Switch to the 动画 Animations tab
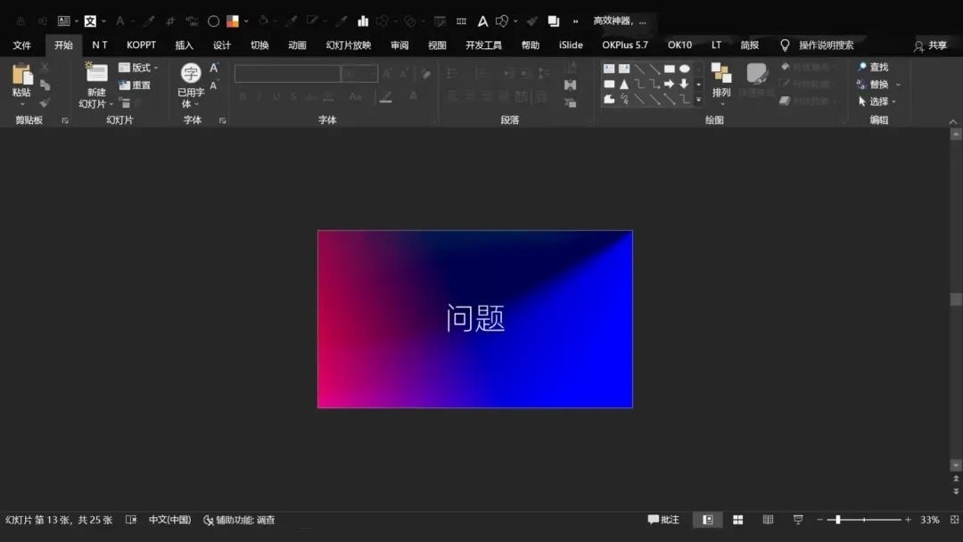This screenshot has width=963, height=542. tap(297, 45)
